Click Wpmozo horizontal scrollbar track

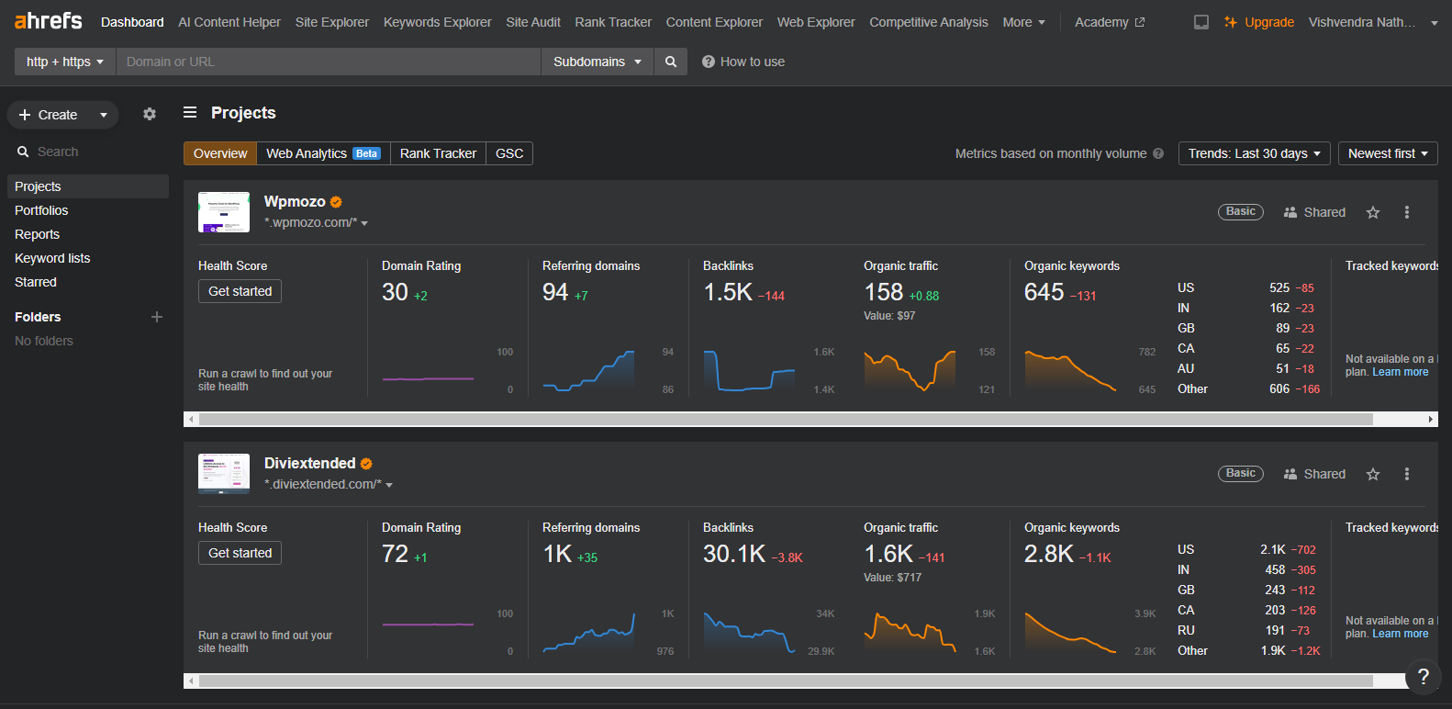point(810,419)
